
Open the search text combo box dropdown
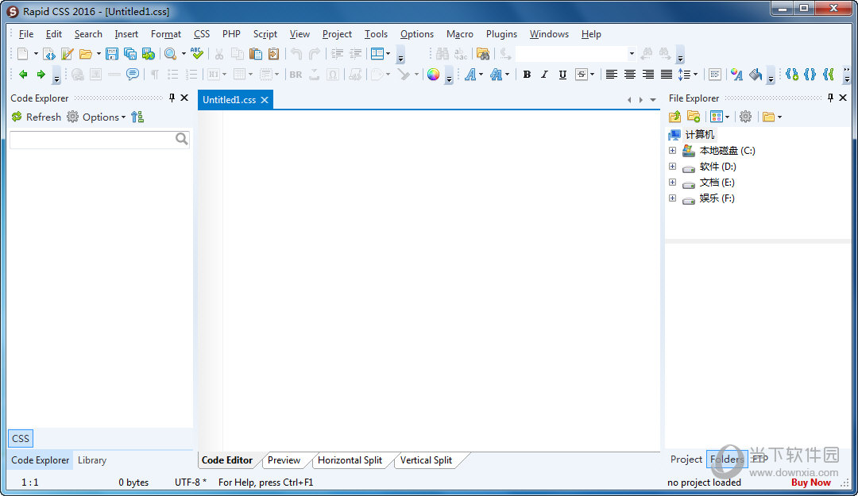[632, 54]
